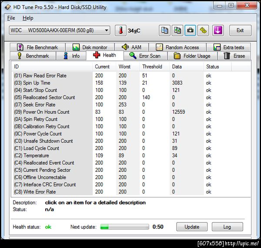Click the Log button
This screenshot has height=248, width=261.
coord(227,227)
